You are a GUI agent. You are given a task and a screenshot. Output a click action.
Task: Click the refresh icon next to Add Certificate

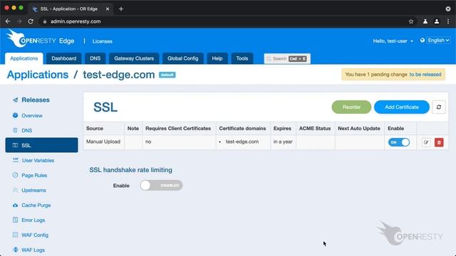coord(439,107)
